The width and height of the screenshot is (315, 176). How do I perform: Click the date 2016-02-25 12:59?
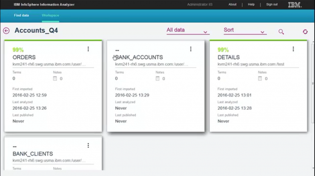click(29, 95)
